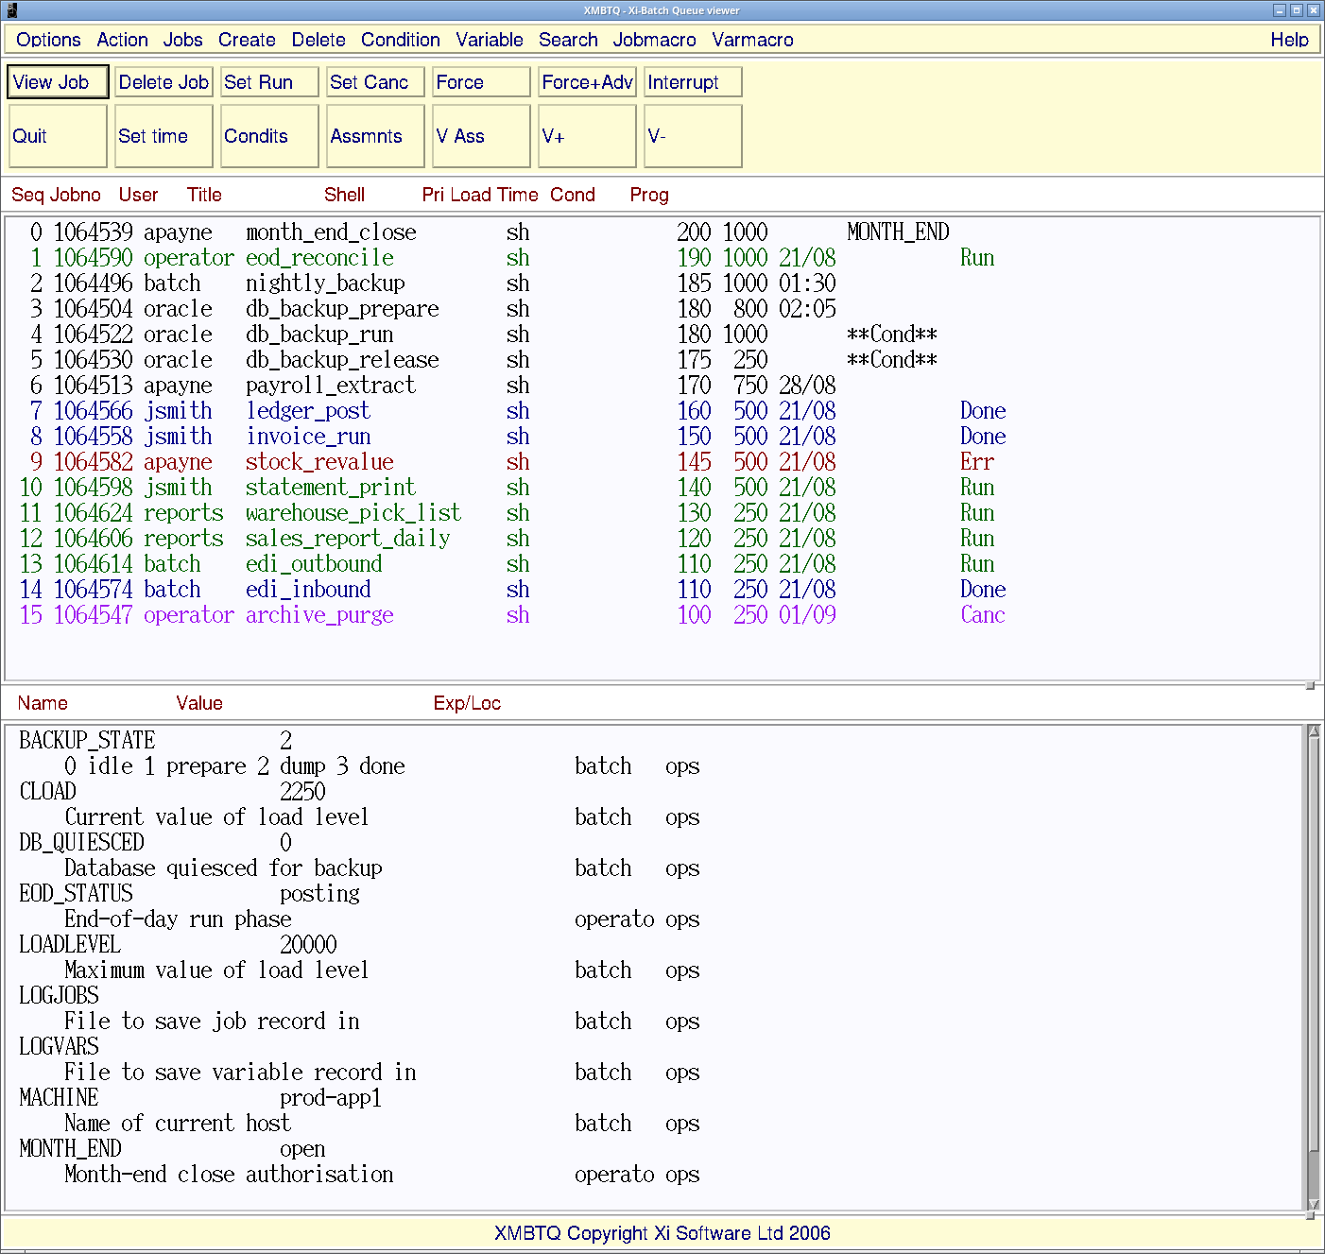Select the sales_report_daily job
Image resolution: width=1325 pixels, height=1254 pixels.
click(662, 539)
